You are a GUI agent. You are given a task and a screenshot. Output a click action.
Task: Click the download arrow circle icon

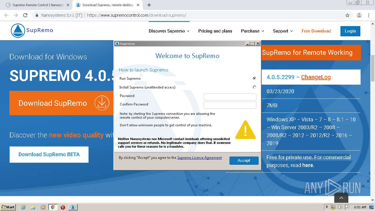pos(102,103)
